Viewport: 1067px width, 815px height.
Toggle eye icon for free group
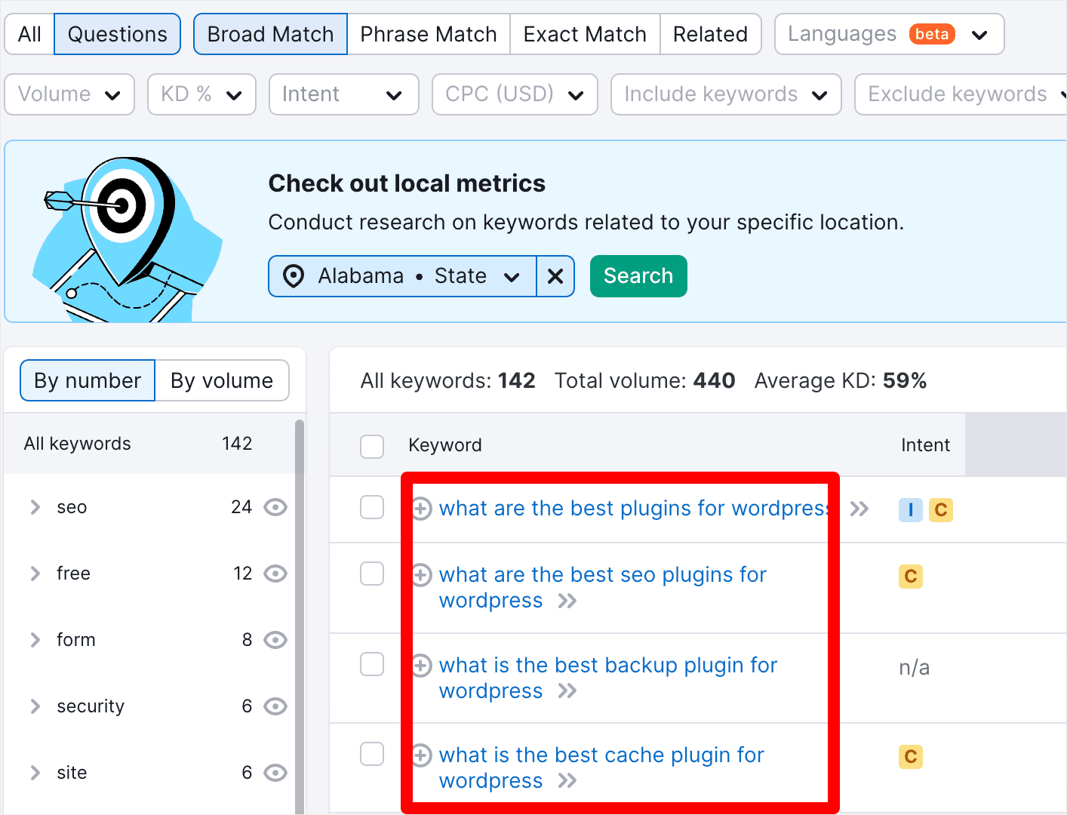point(275,574)
